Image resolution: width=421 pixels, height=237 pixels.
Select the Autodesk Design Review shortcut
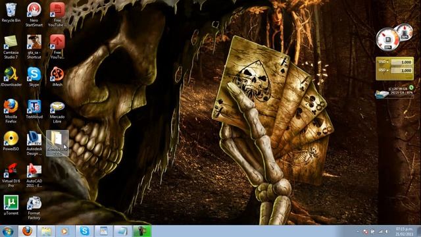click(34, 144)
